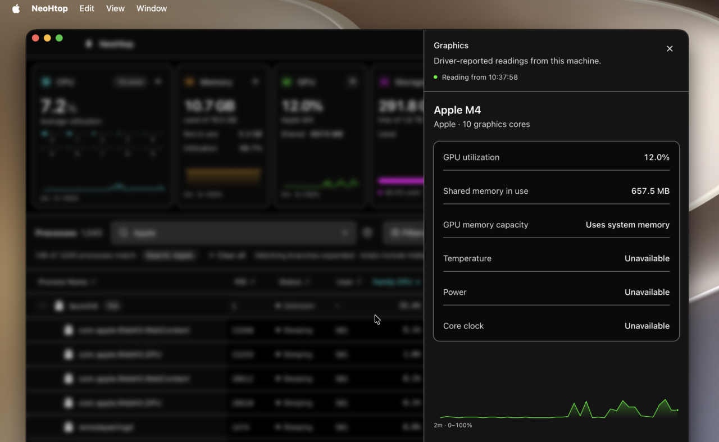Click 'Driver-reported readings from this machine.' text
Image resolution: width=719 pixels, height=442 pixels.
[517, 61]
